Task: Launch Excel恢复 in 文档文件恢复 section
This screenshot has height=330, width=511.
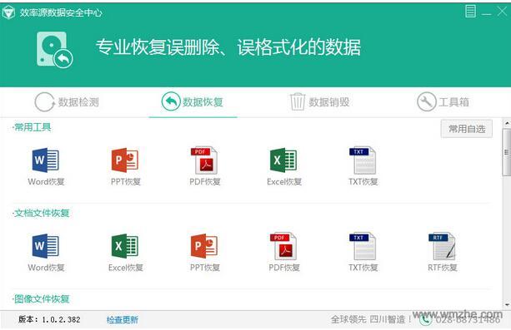Action: 126,253
